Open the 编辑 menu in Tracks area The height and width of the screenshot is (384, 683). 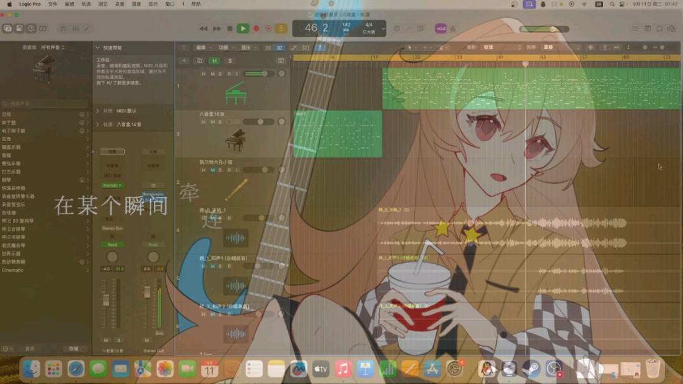(x=203, y=48)
